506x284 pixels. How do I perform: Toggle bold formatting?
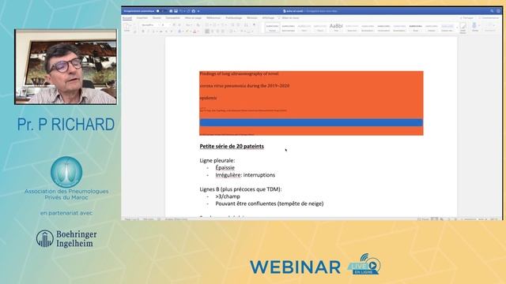[143, 32]
